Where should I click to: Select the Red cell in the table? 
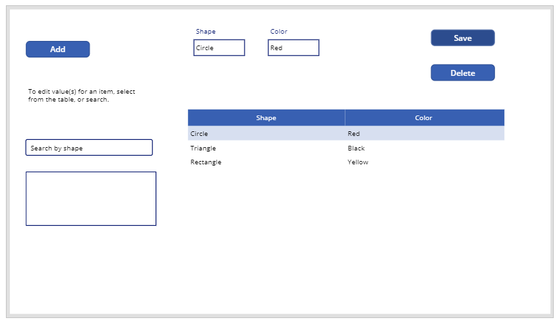pyautogui.click(x=425, y=133)
